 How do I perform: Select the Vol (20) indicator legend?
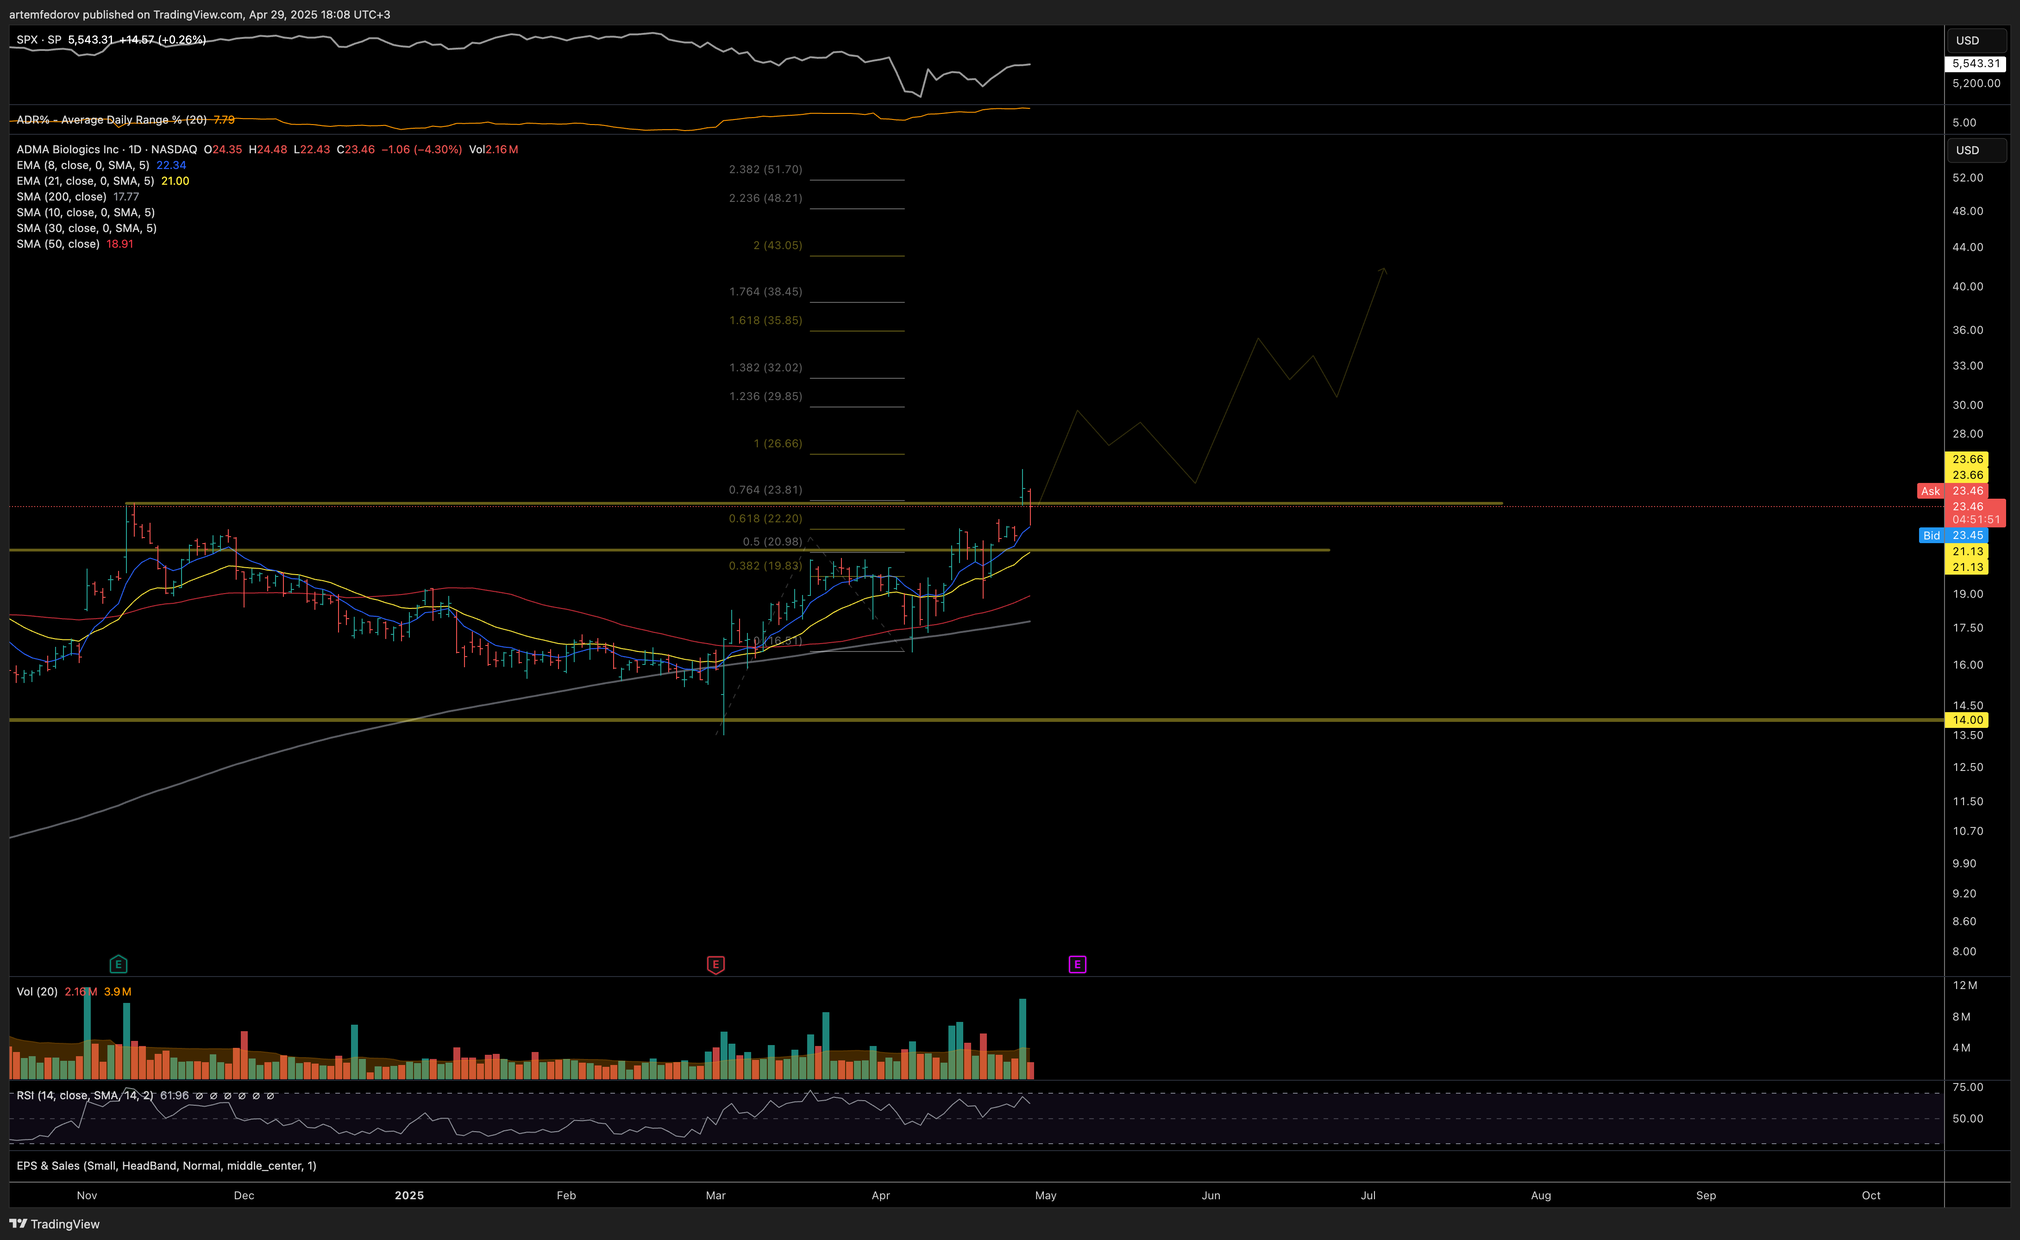pyautogui.click(x=37, y=991)
